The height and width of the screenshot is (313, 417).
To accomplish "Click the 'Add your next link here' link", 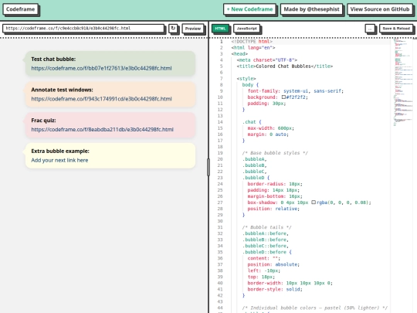I will pyautogui.click(x=59, y=160).
